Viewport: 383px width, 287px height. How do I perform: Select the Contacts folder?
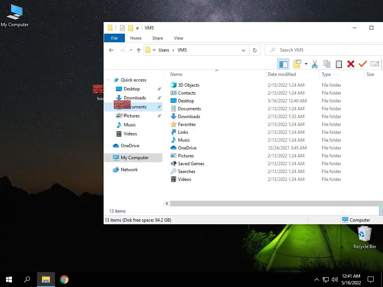pos(187,93)
